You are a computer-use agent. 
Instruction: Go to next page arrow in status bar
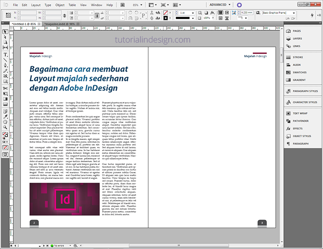(x=44, y=246)
